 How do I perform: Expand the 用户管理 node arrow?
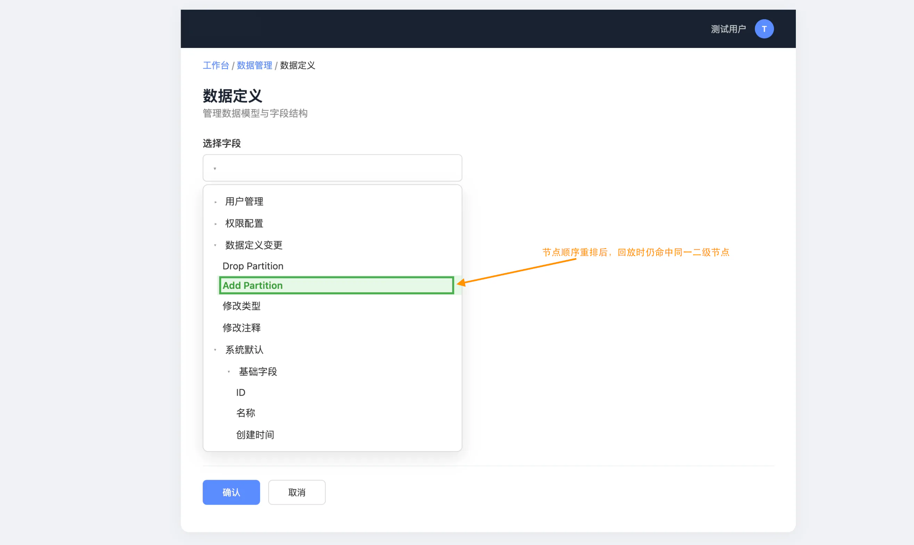(215, 202)
